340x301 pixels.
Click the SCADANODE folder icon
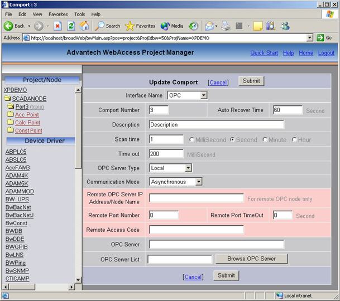(8, 99)
